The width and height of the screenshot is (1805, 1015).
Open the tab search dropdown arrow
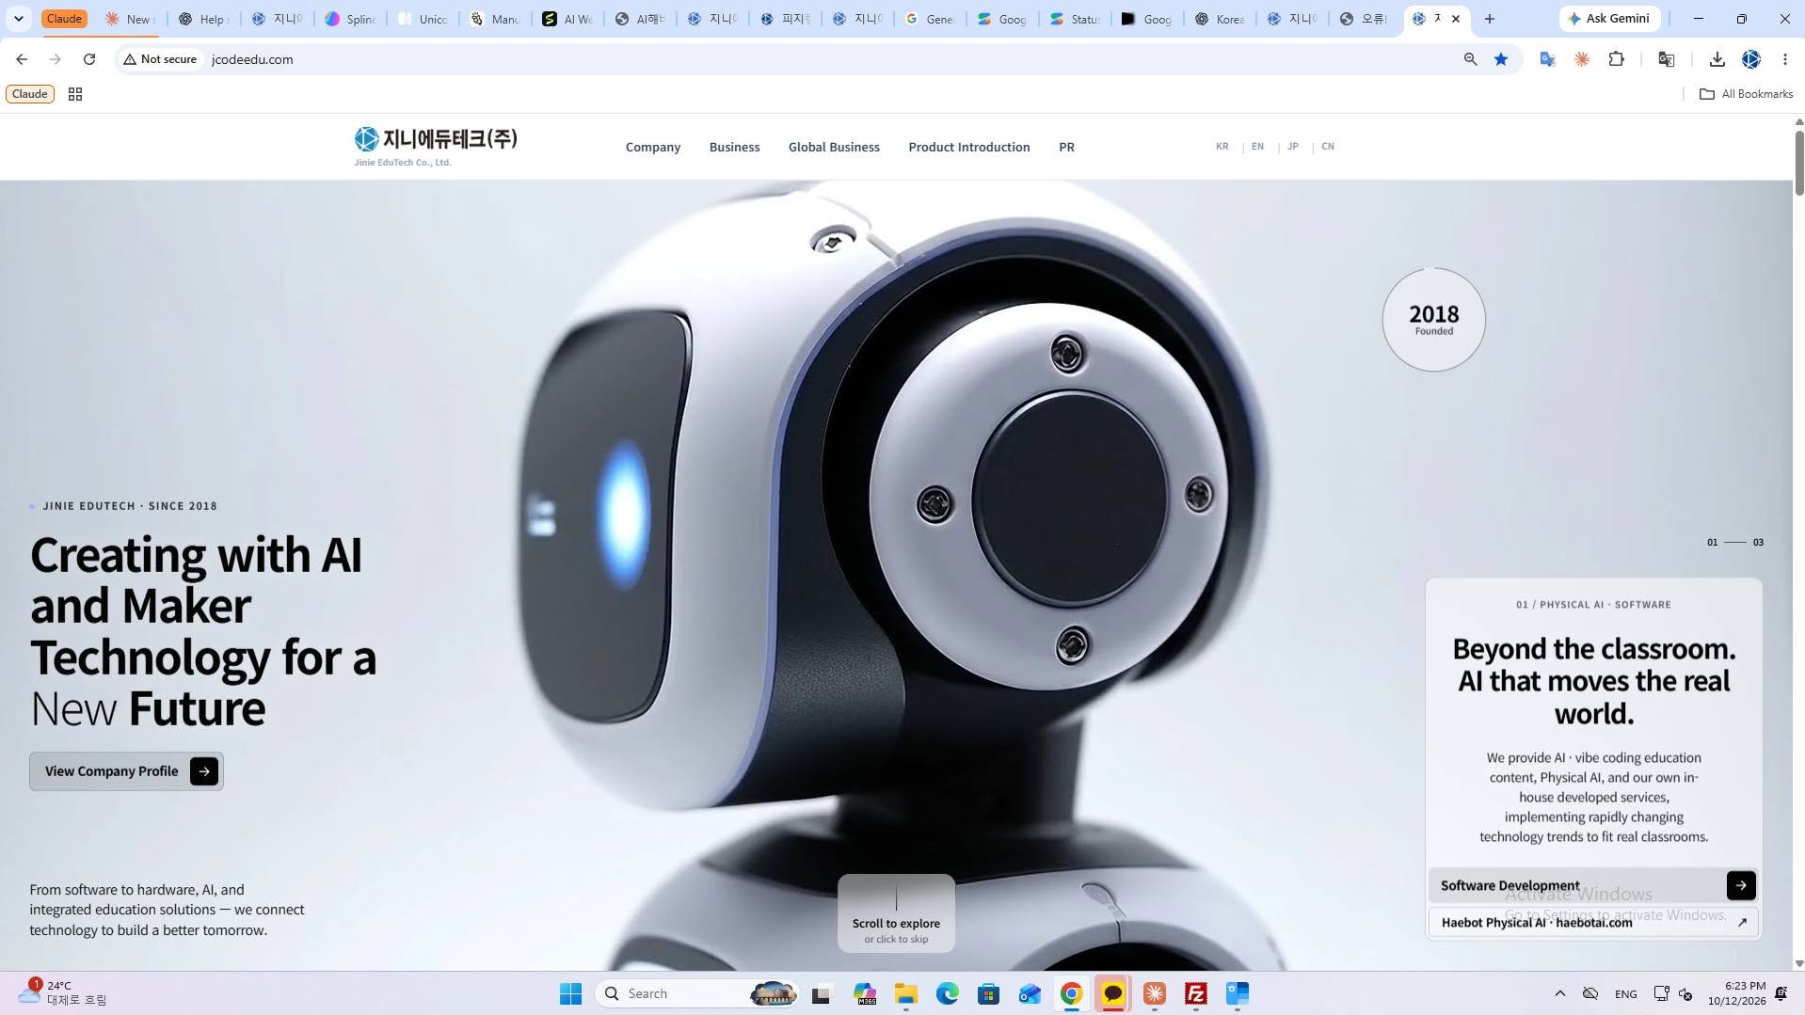tap(18, 19)
